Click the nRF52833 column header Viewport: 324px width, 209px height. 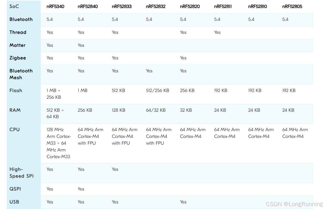coord(122,6)
